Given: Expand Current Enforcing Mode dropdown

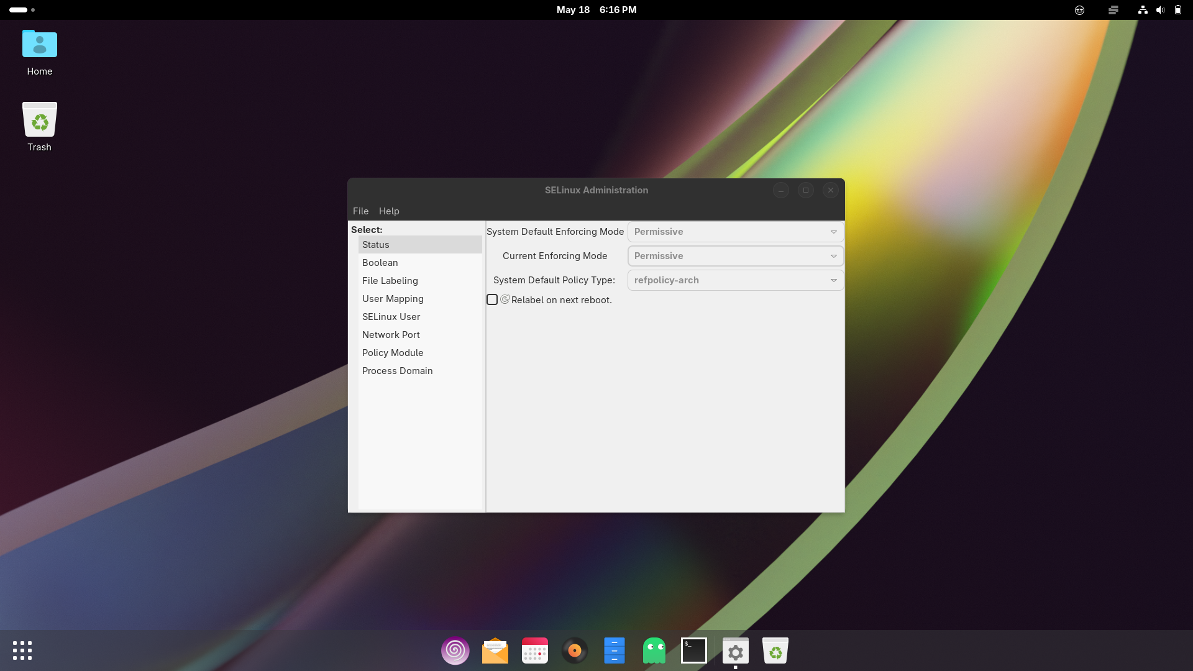Looking at the screenshot, I should (x=736, y=256).
